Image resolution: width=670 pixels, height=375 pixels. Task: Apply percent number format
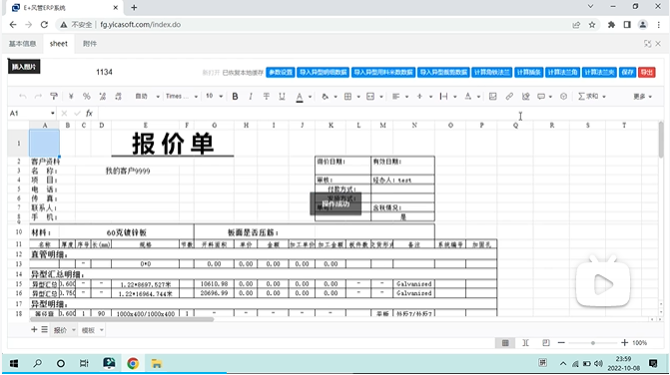pos(86,97)
